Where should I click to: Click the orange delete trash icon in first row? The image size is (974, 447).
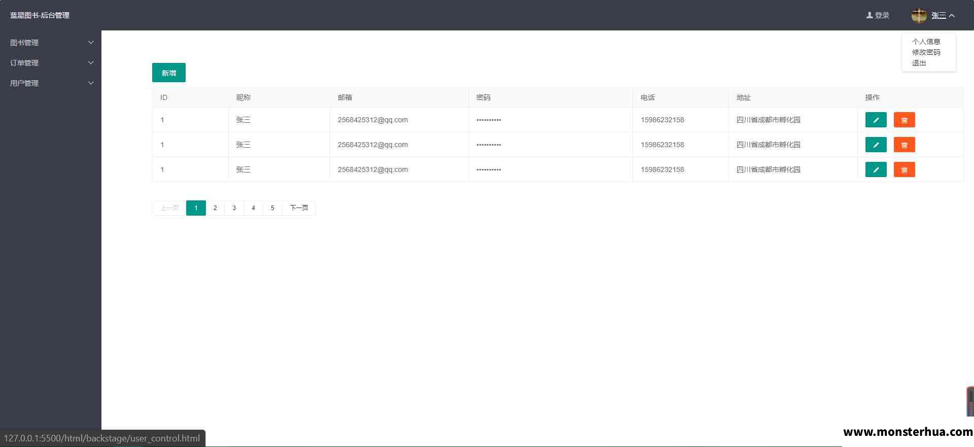(x=904, y=120)
